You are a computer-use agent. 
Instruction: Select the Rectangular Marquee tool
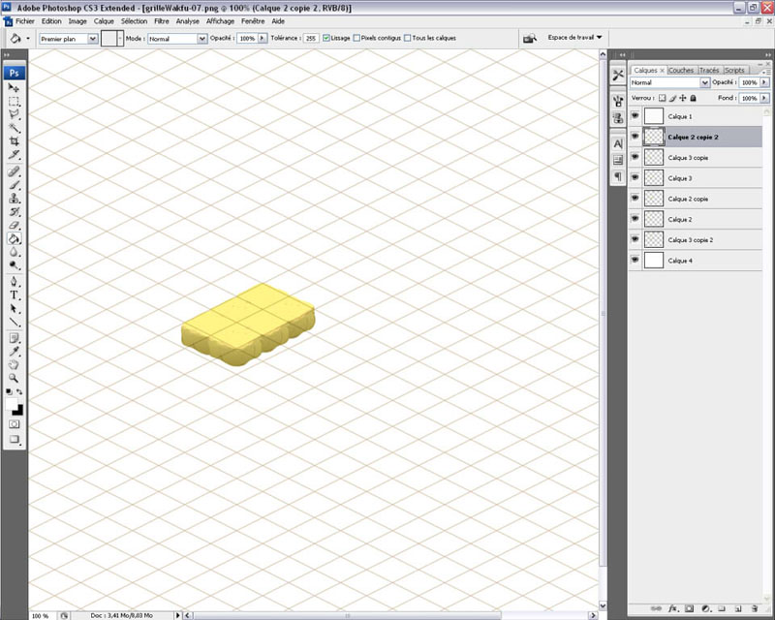14,102
